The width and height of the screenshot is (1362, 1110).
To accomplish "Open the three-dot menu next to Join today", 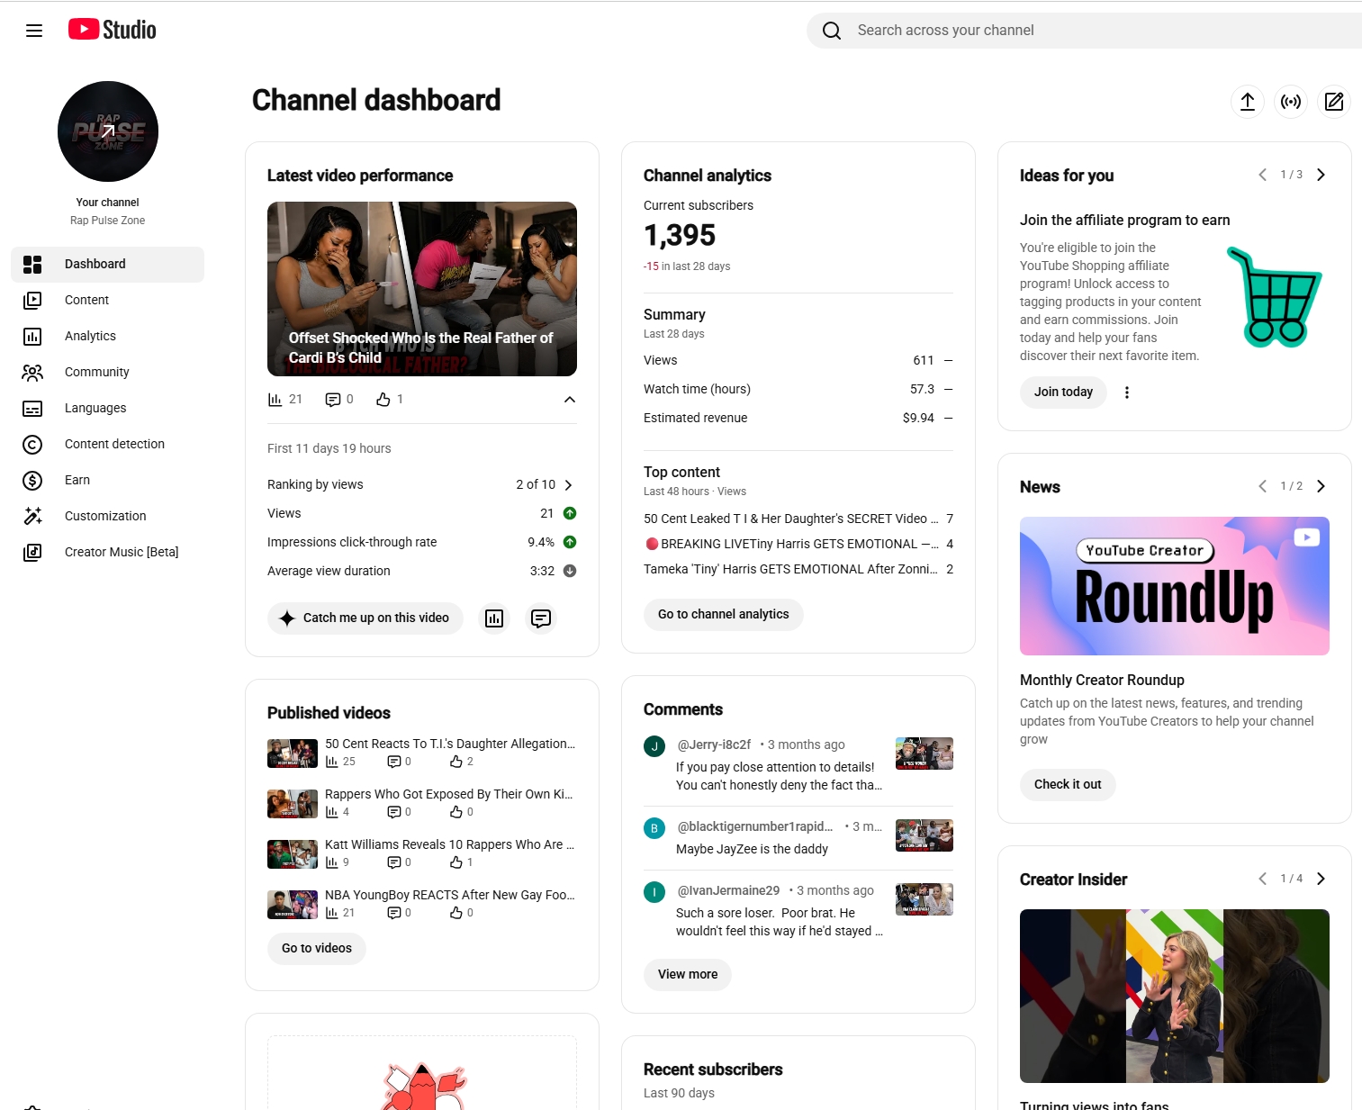I will [x=1127, y=393].
